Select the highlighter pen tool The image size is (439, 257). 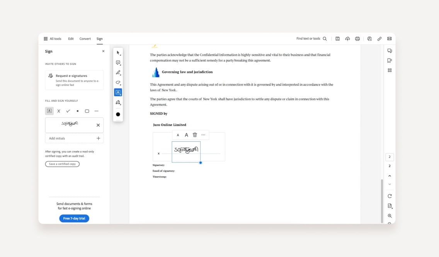click(x=118, y=73)
